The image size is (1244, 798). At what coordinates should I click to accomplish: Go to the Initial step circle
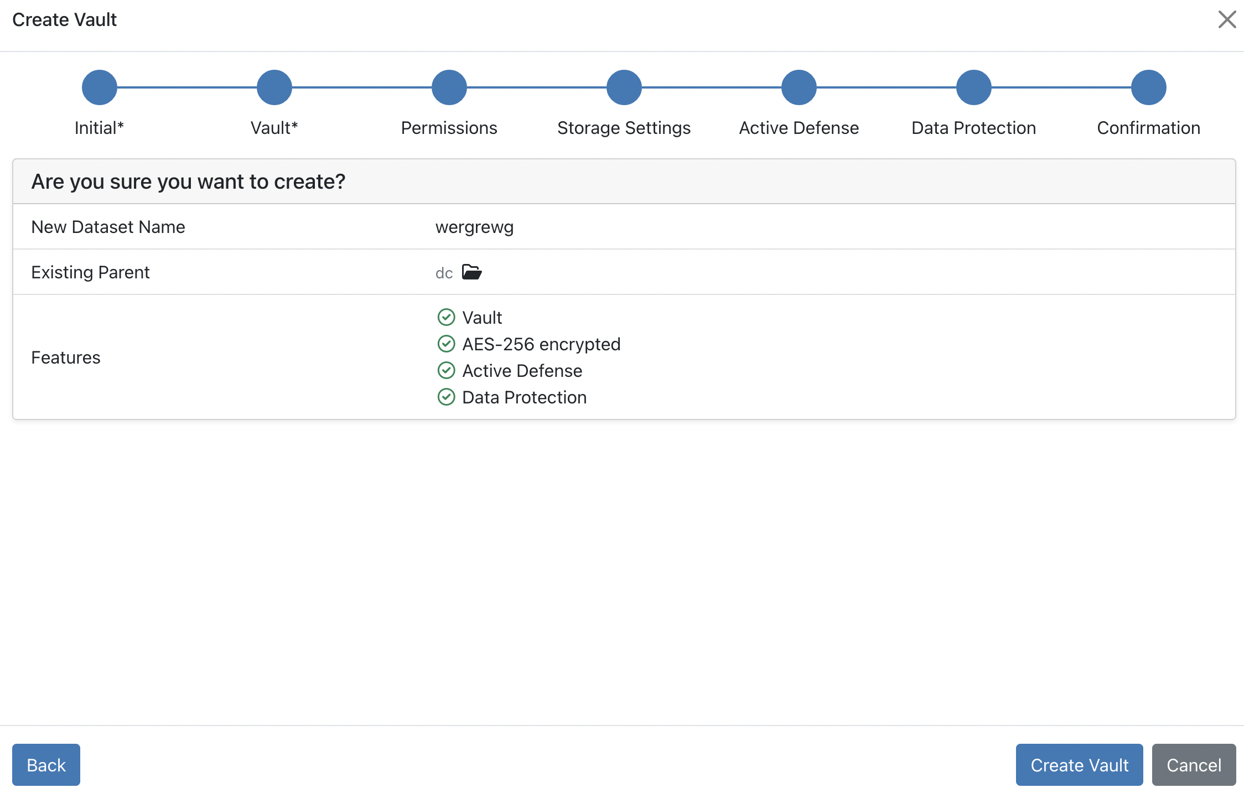(x=100, y=87)
